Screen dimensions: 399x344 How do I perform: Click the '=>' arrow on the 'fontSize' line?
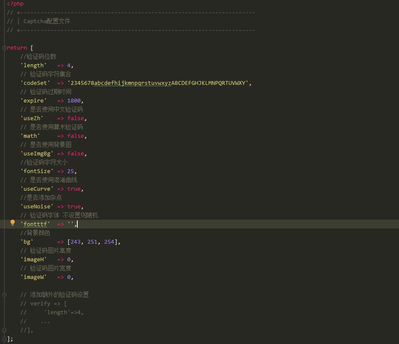60,171
